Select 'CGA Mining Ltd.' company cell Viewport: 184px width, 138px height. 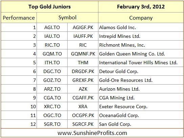(x=141, y=98)
